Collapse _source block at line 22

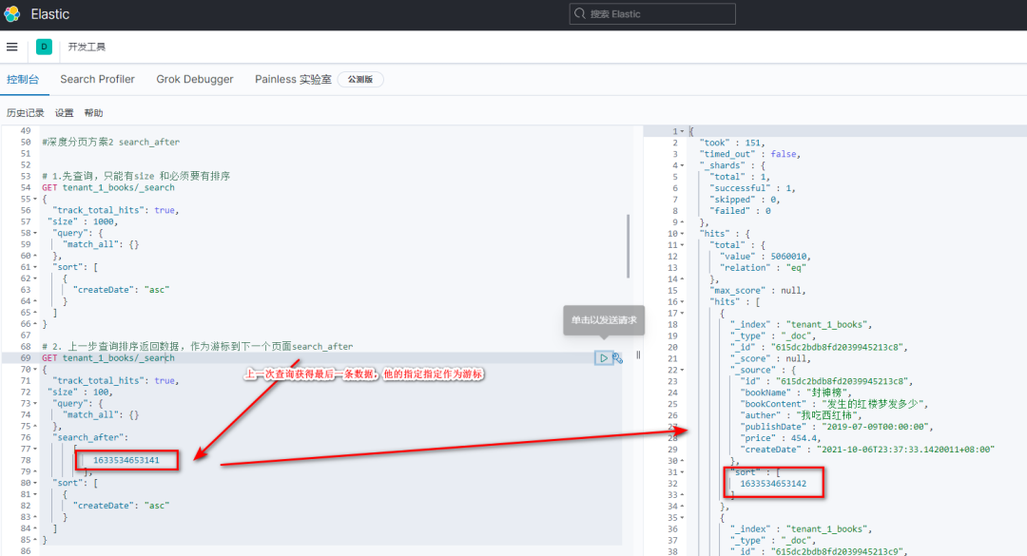(x=682, y=370)
